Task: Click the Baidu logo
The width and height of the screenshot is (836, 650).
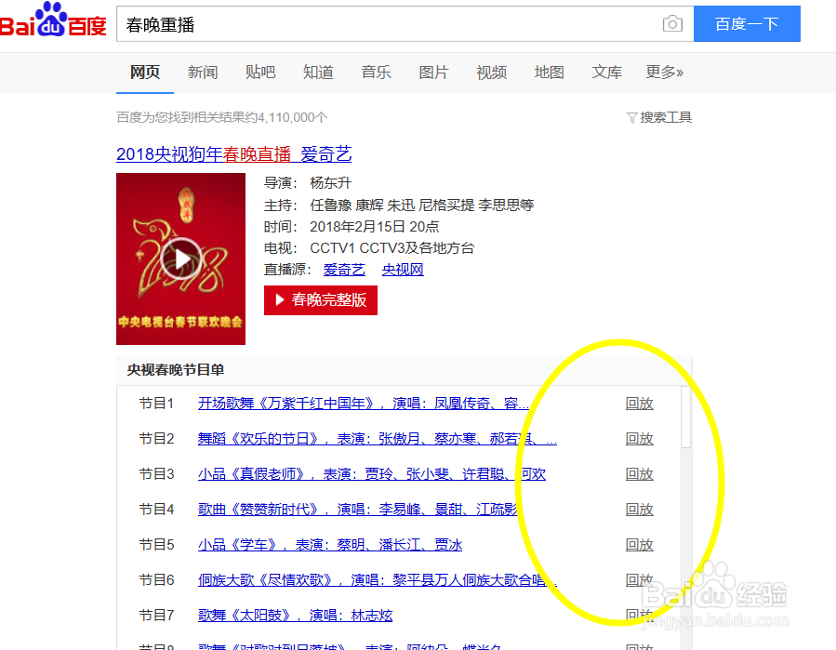Action: pos(52,20)
